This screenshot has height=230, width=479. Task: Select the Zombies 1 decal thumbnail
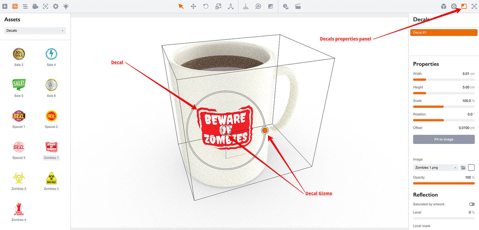pyautogui.click(x=51, y=147)
